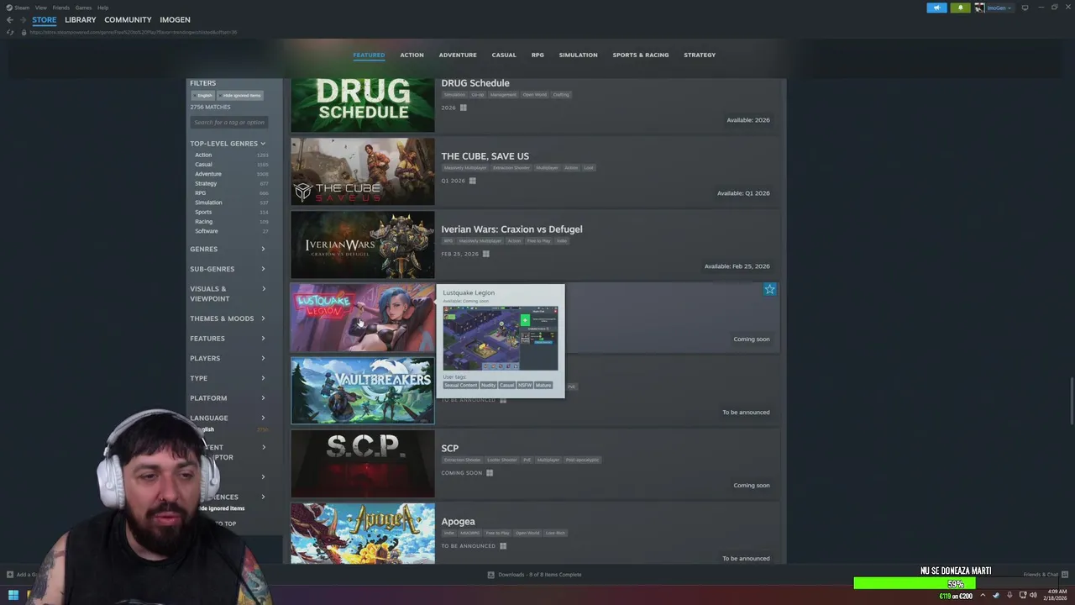Image resolution: width=1075 pixels, height=605 pixels.
Task: Click the tag search input field
Action: [x=229, y=123]
